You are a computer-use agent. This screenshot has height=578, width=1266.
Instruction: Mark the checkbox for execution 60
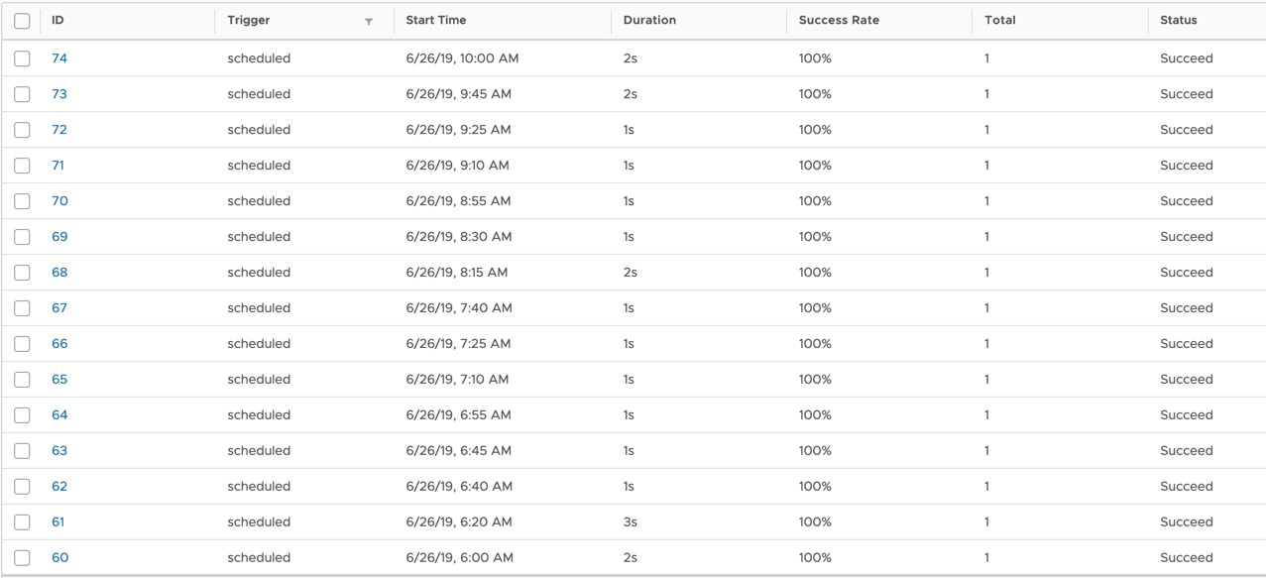point(22,558)
